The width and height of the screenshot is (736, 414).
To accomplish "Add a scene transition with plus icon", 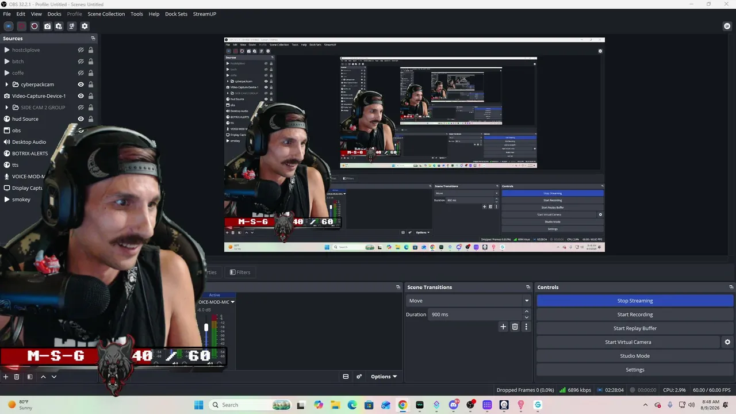I will (503, 327).
